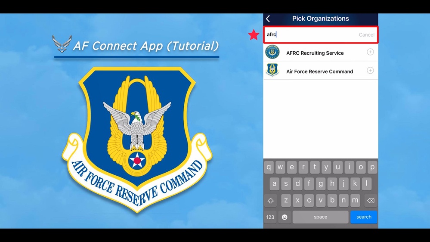Screen dimensions: 430x242
Task: Tap the i key
Action: (350, 167)
